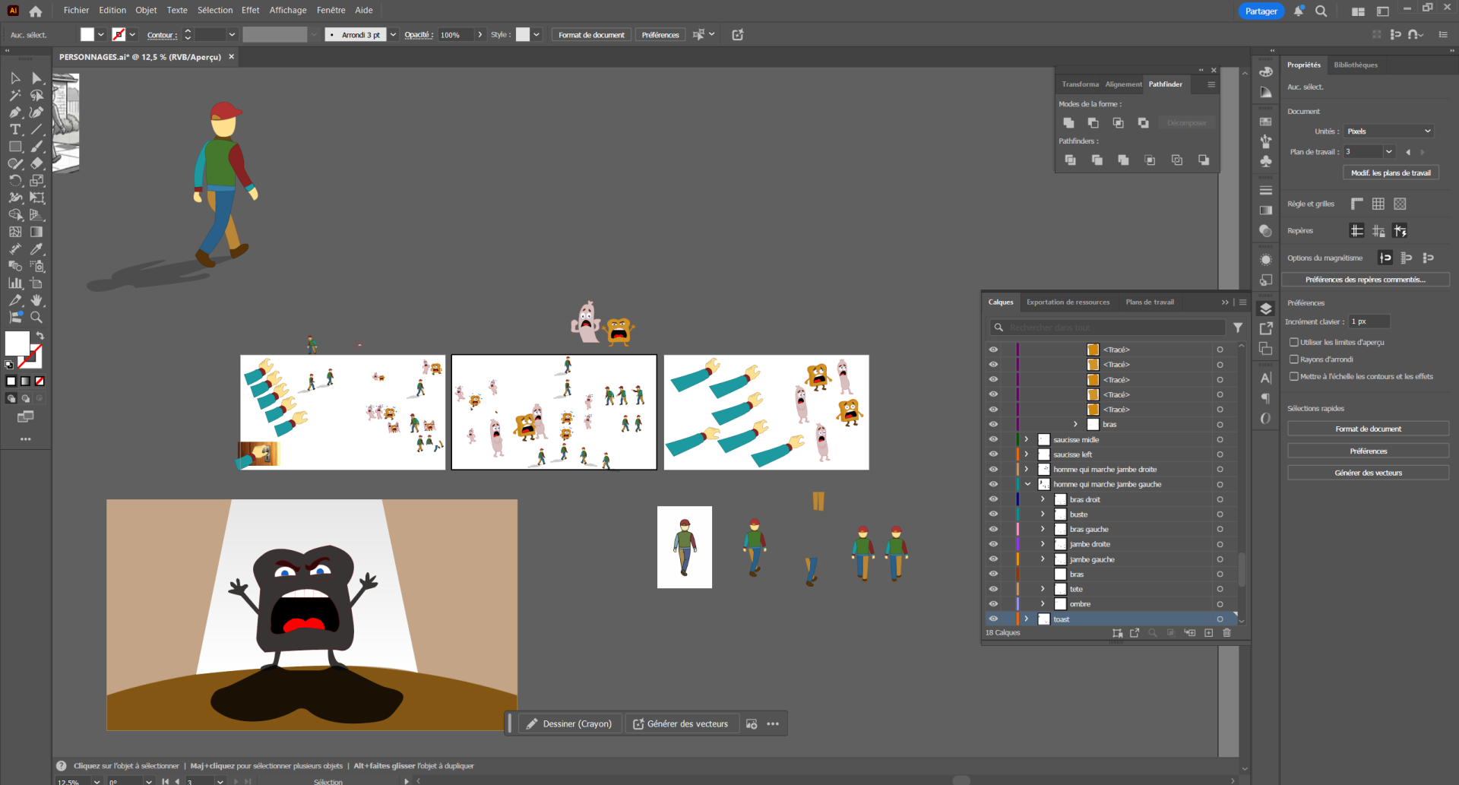Open the Style dropdown arrow
The image size is (1459, 785).
536,35
